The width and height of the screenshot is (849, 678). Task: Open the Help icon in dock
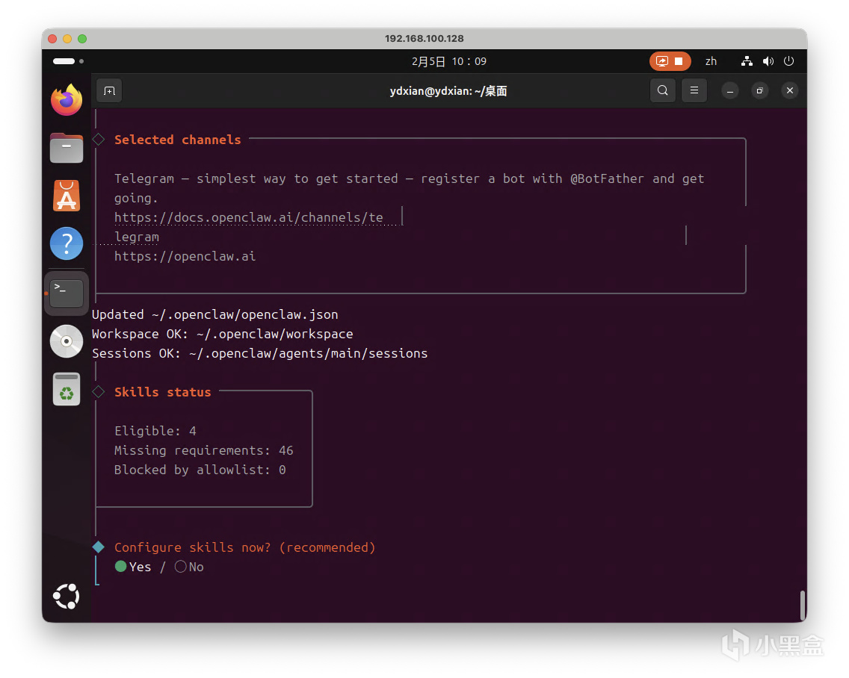(x=67, y=243)
